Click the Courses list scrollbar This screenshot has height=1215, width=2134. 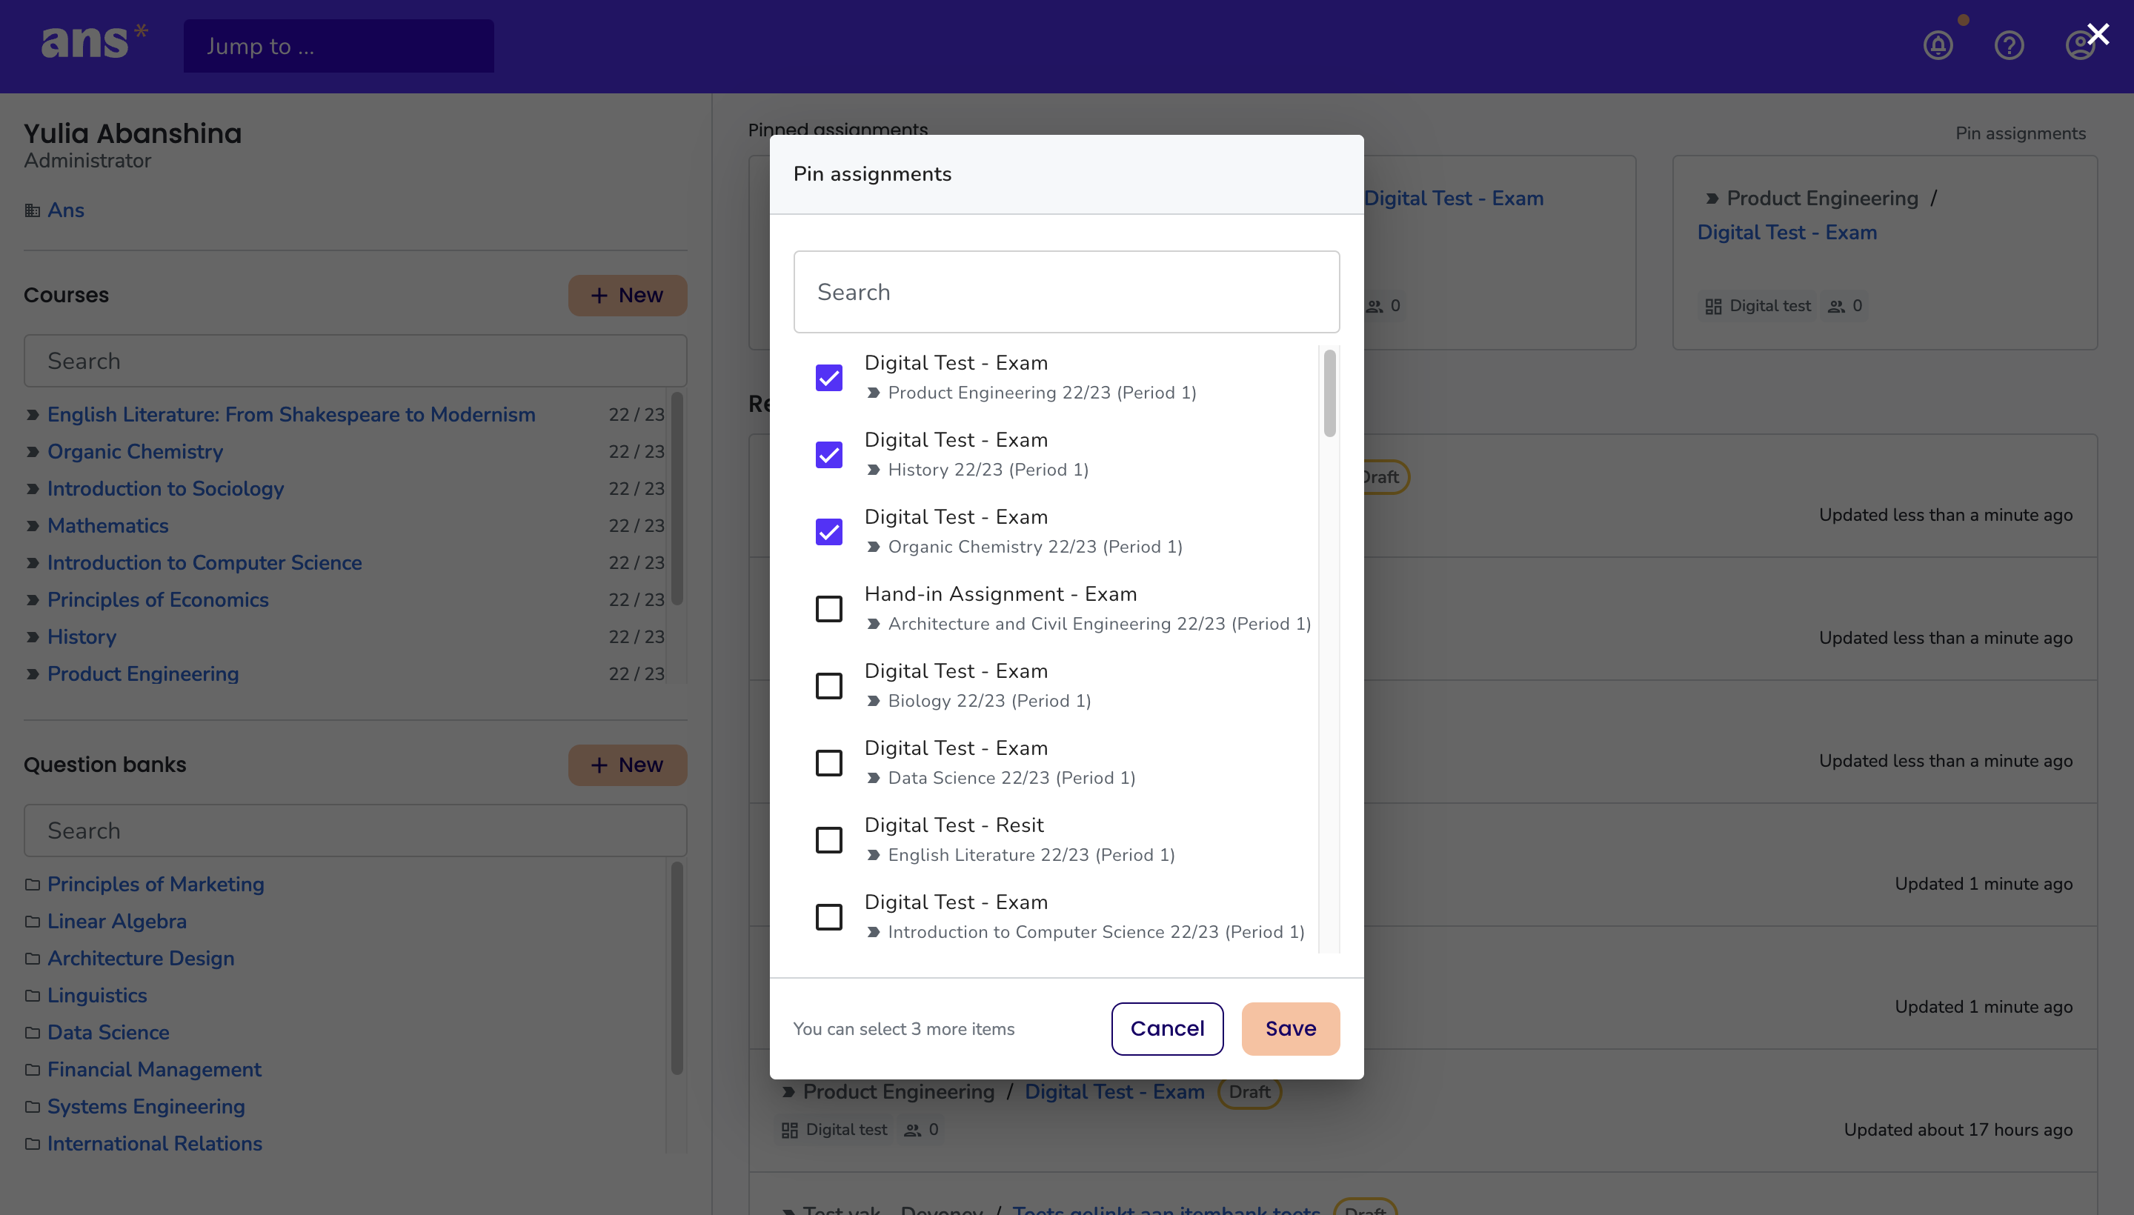tap(678, 498)
